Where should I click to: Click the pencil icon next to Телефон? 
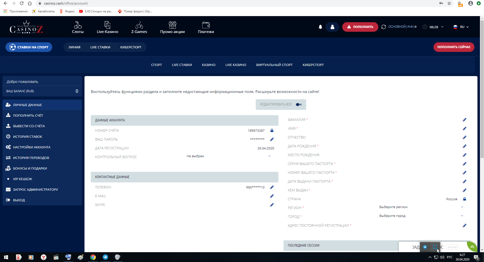click(272, 187)
